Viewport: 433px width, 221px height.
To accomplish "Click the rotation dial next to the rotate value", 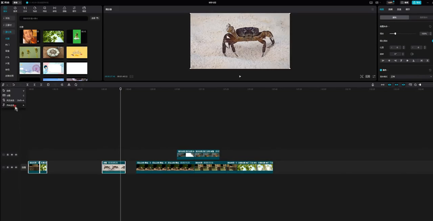I will [412, 54].
